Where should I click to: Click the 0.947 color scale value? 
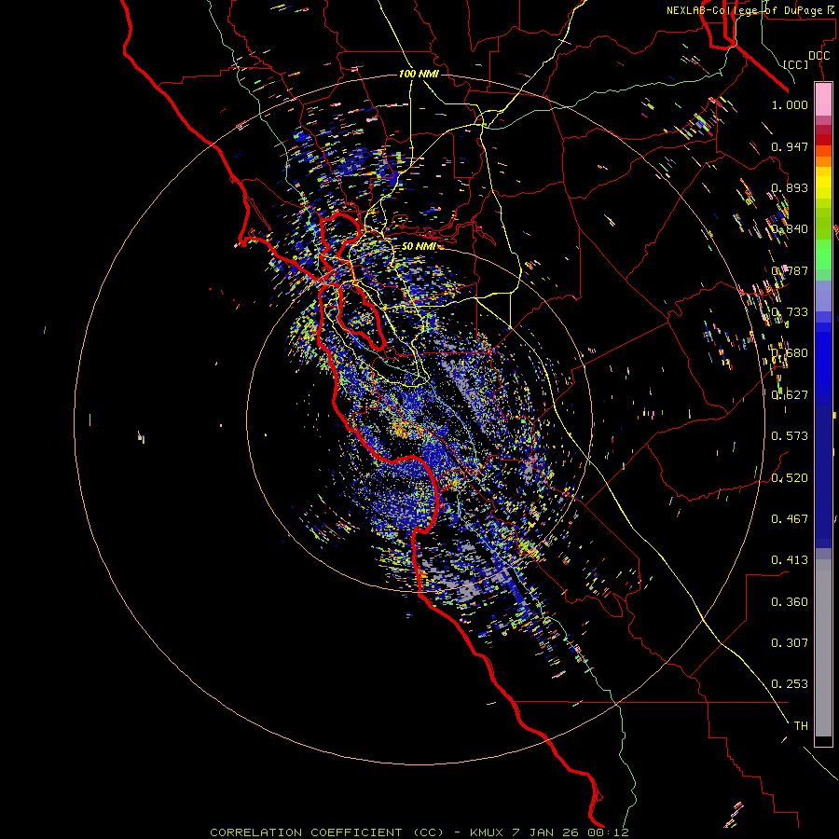coord(790,146)
